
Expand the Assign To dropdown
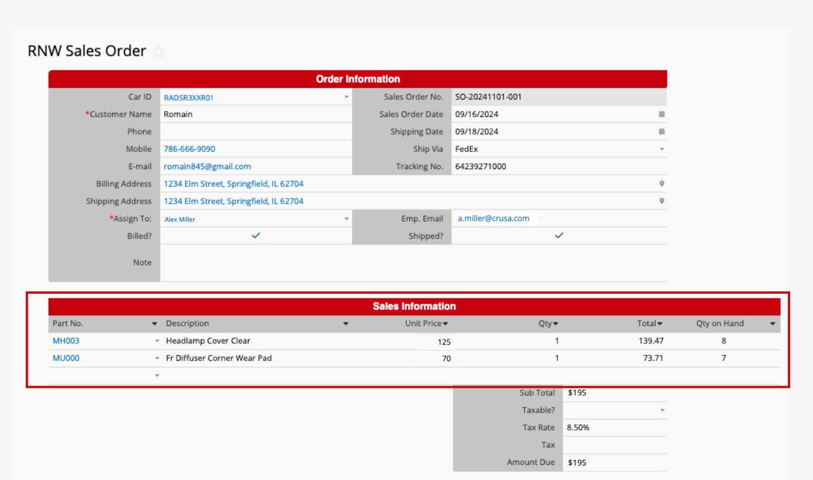click(346, 219)
